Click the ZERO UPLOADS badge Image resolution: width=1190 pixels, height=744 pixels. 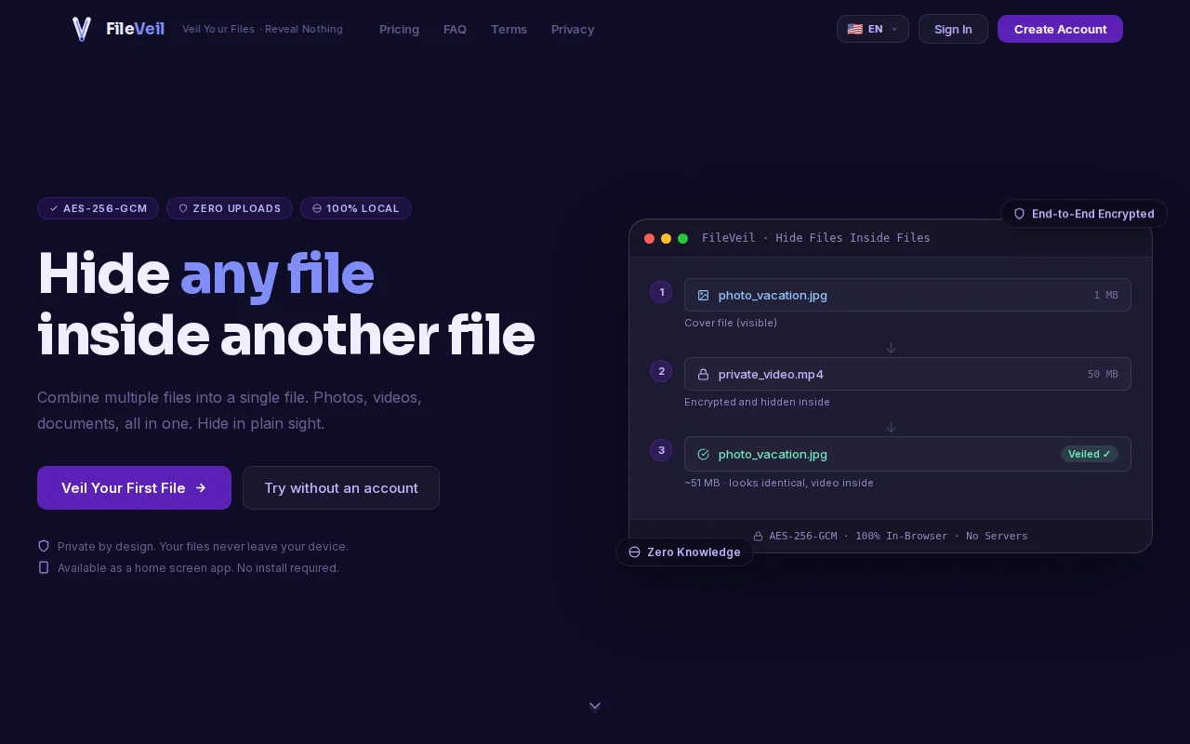click(230, 208)
